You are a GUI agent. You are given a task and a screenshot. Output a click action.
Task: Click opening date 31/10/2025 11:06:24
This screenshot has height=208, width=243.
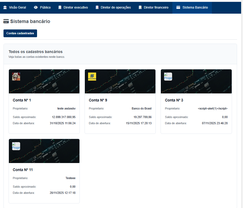[x=63, y=123]
